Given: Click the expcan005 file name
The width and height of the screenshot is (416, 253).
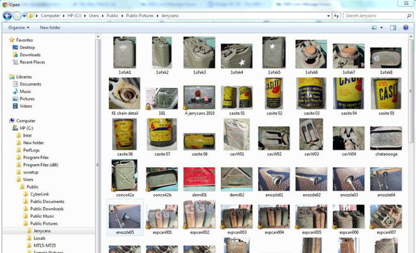Looking at the screenshot, I should [x=312, y=233].
